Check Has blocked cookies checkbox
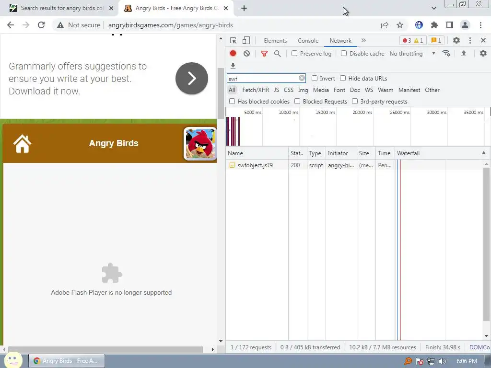491x368 pixels. pos(232,102)
